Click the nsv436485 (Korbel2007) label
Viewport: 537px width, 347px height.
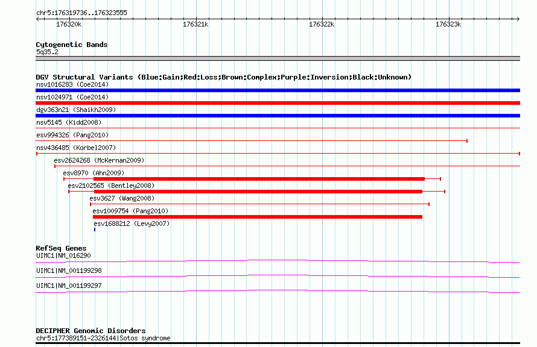tap(76, 148)
